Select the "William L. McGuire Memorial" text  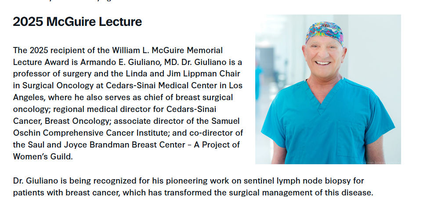(166, 50)
